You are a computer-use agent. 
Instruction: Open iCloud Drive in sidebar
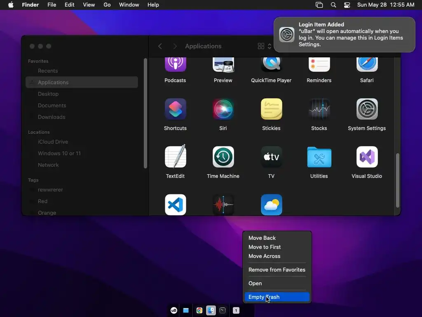(82, 142)
